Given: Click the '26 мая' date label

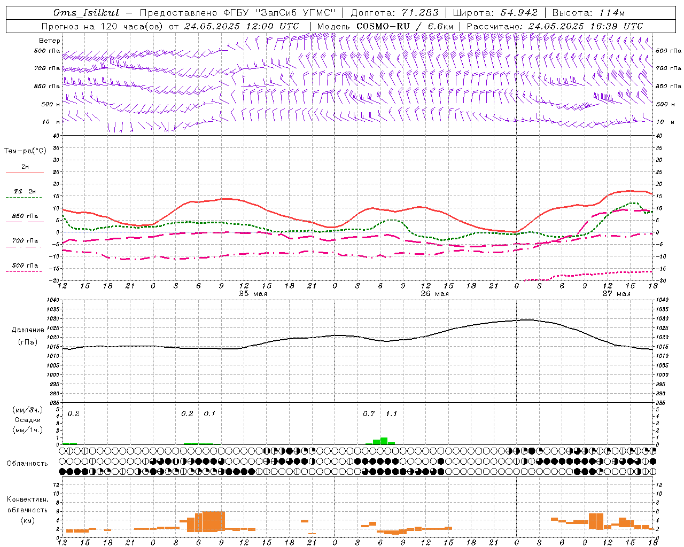Looking at the screenshot, I should coord(434,293).
